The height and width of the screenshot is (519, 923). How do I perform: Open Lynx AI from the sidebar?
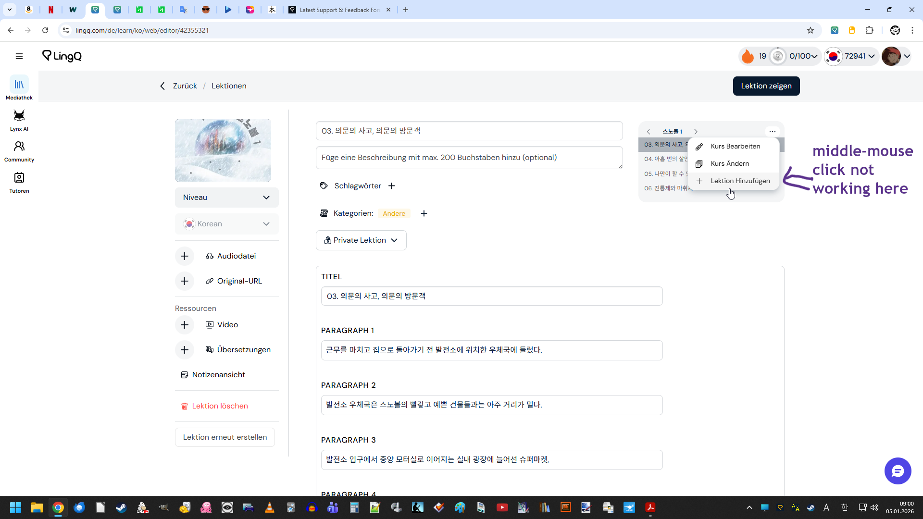(19, 116)
